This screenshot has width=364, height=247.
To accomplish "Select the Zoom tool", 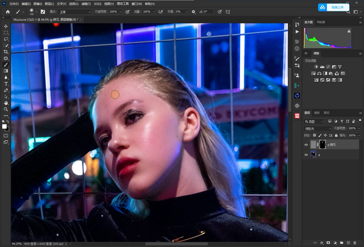I will pos(6,109).
